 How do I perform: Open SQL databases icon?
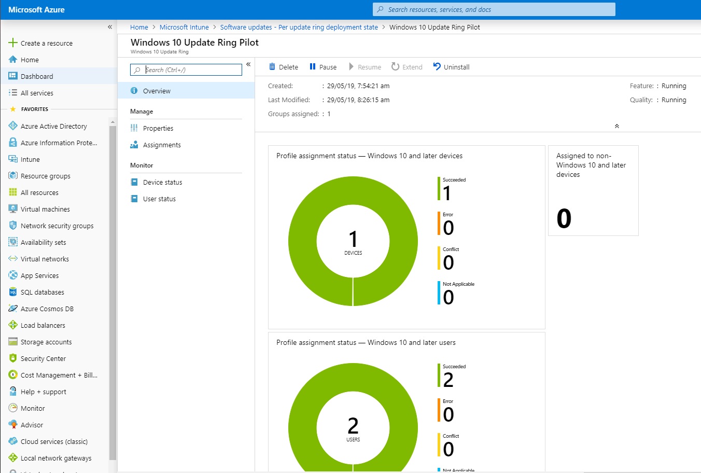point(13,292)
